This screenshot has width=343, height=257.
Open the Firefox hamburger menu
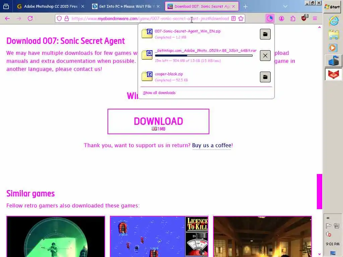tap(315, 19)
